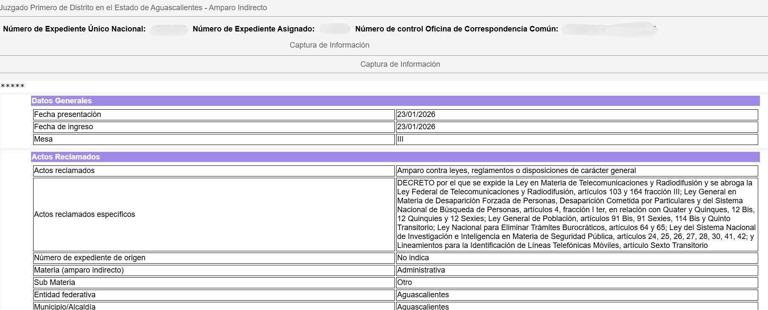Select the 'Fecha de ingreso' label cell
The image size is (768, 310).
(214, 127)
